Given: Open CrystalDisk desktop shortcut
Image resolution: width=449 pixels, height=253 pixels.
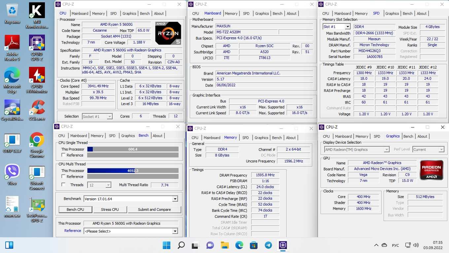Looking at the screenshot, I should 12,110.
